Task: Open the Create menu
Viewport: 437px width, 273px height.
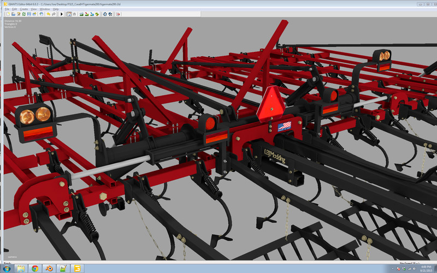Action: coord(23,9)
